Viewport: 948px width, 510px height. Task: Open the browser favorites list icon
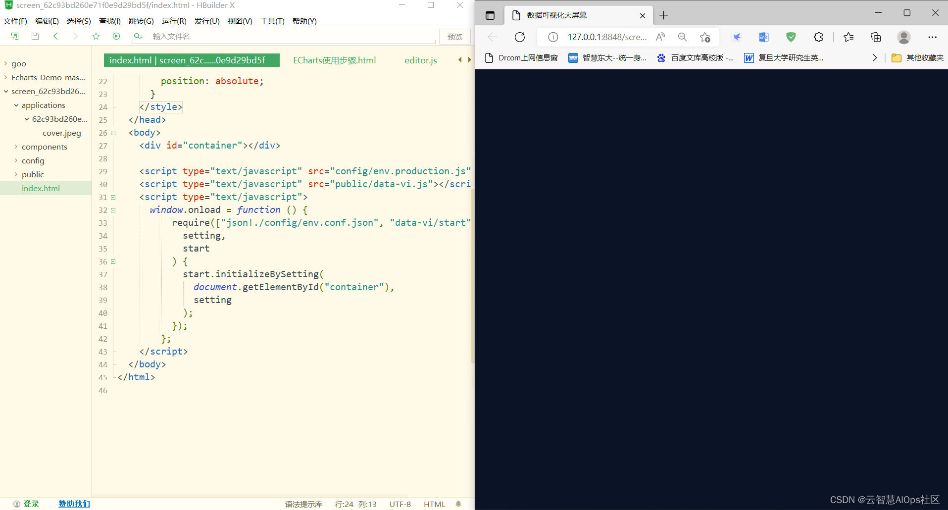click(x=848, y=37)
